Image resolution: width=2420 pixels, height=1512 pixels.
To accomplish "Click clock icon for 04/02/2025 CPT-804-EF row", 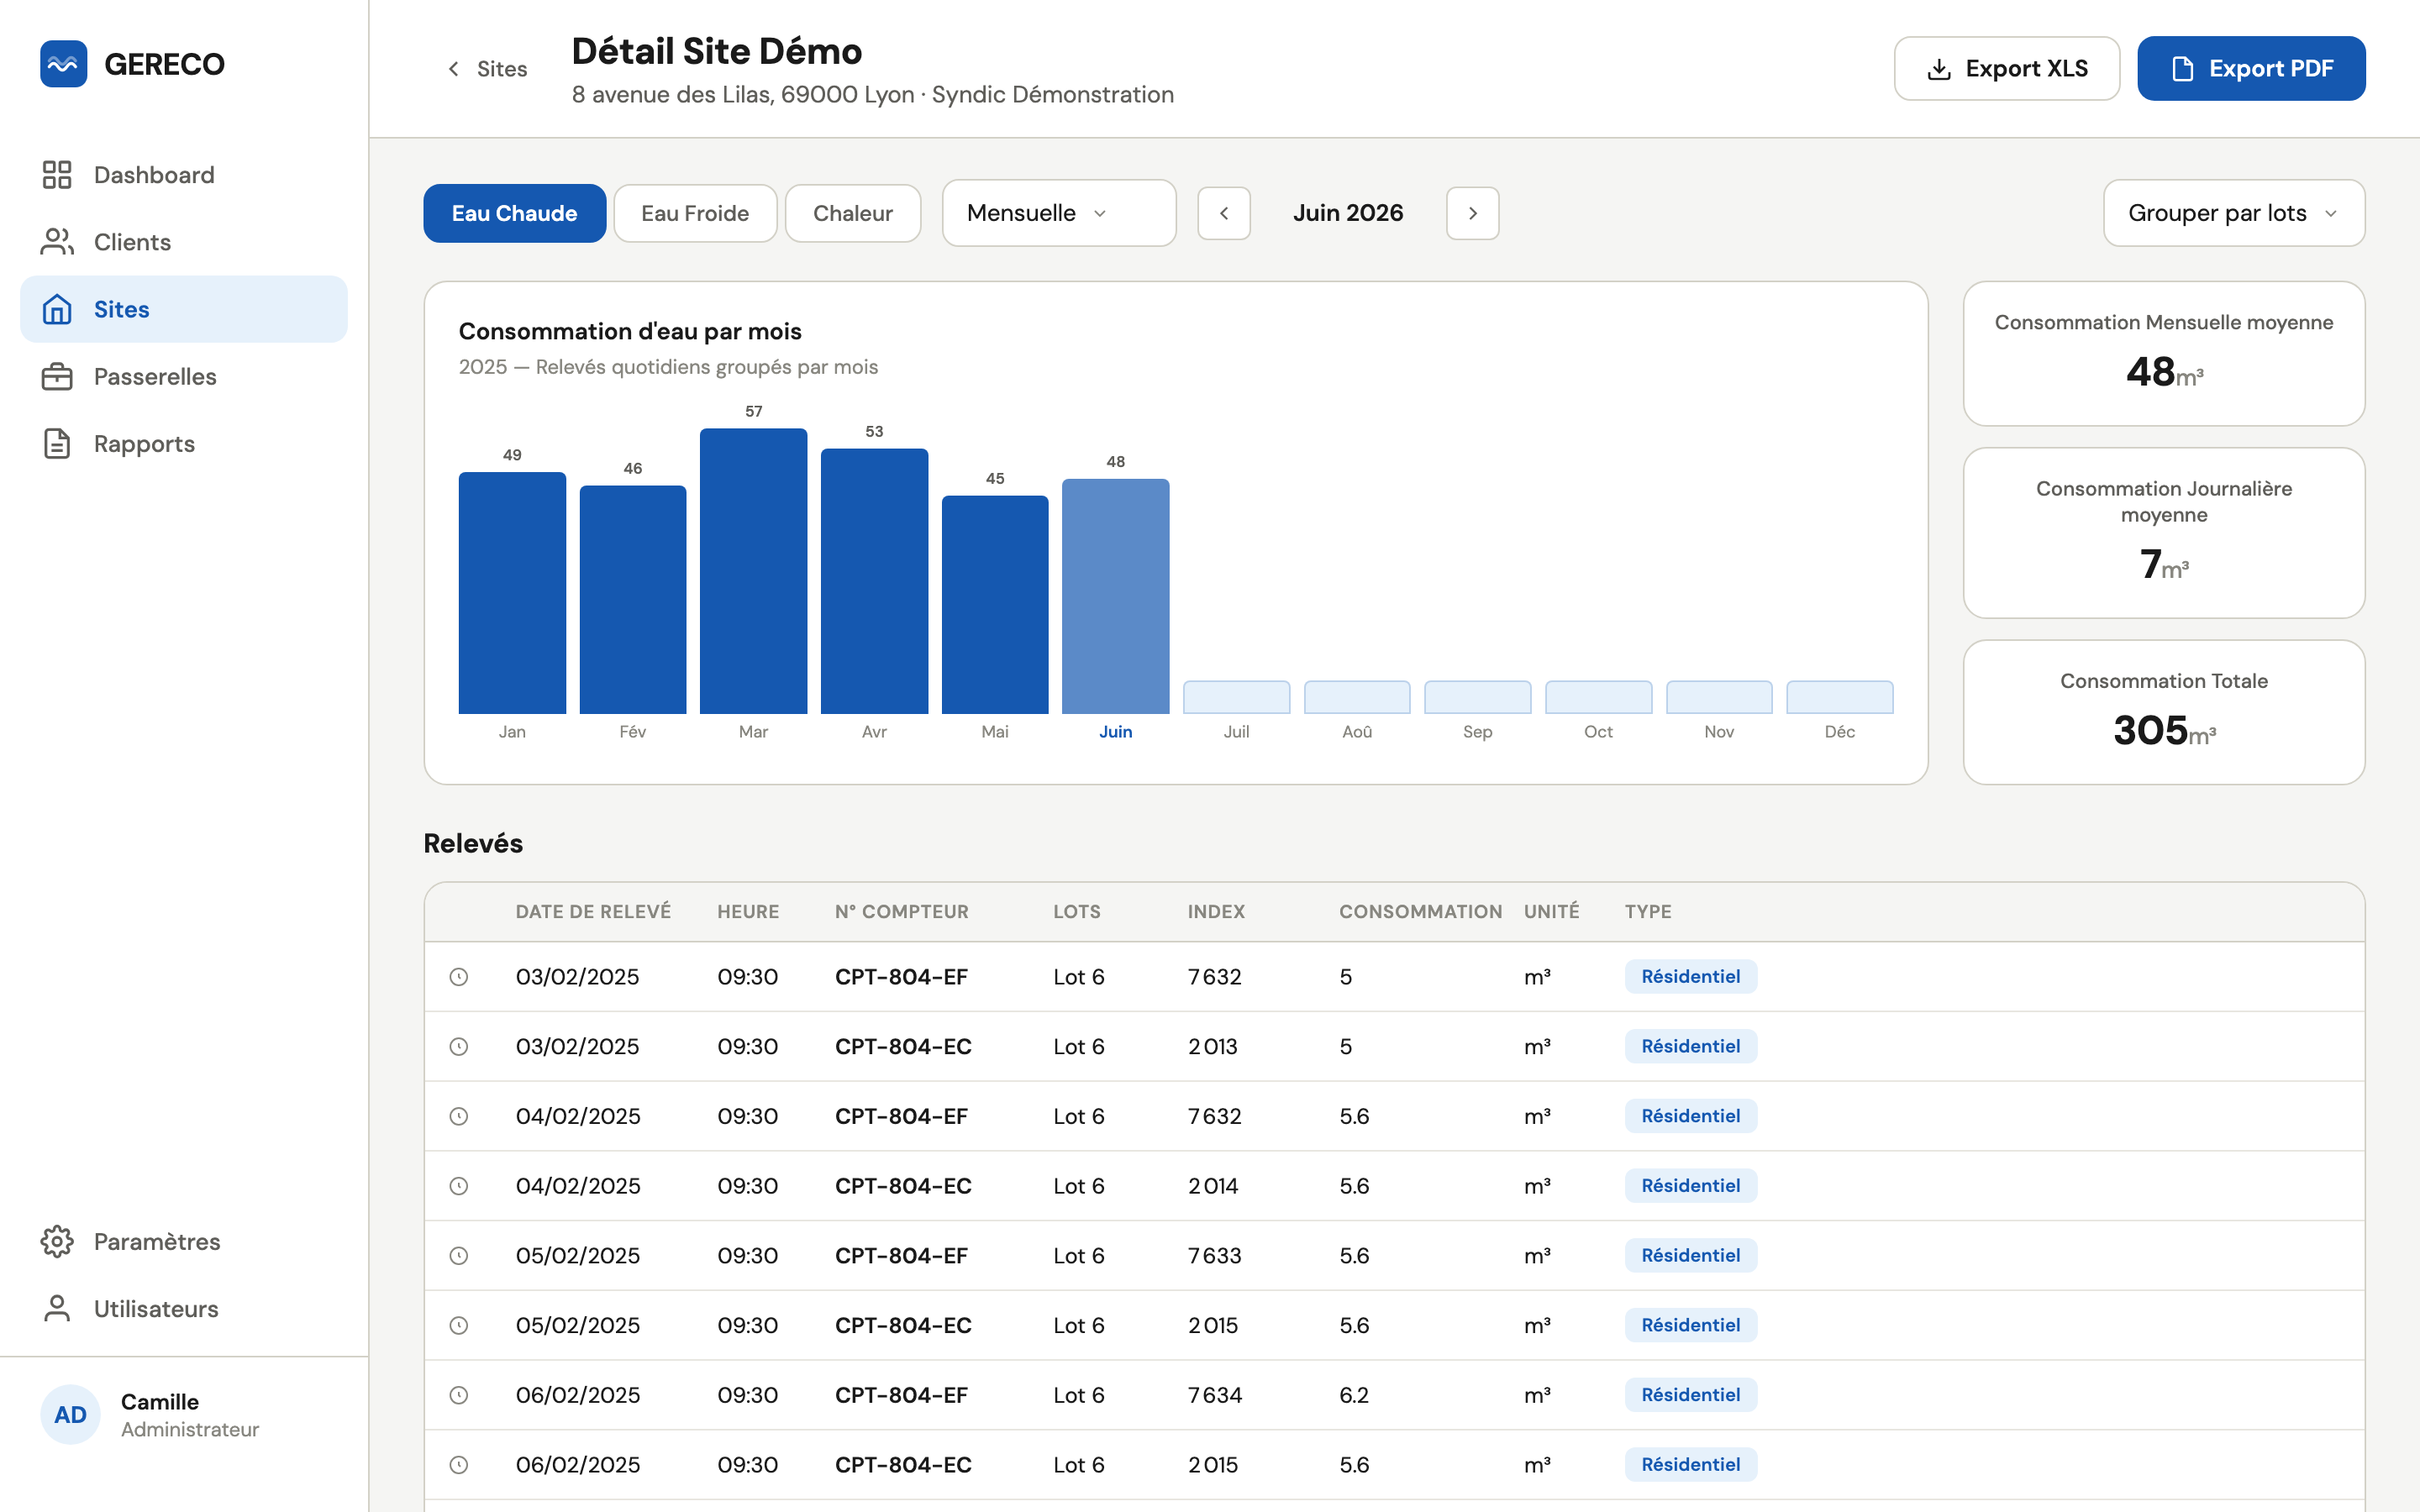I will point(459,1116).
